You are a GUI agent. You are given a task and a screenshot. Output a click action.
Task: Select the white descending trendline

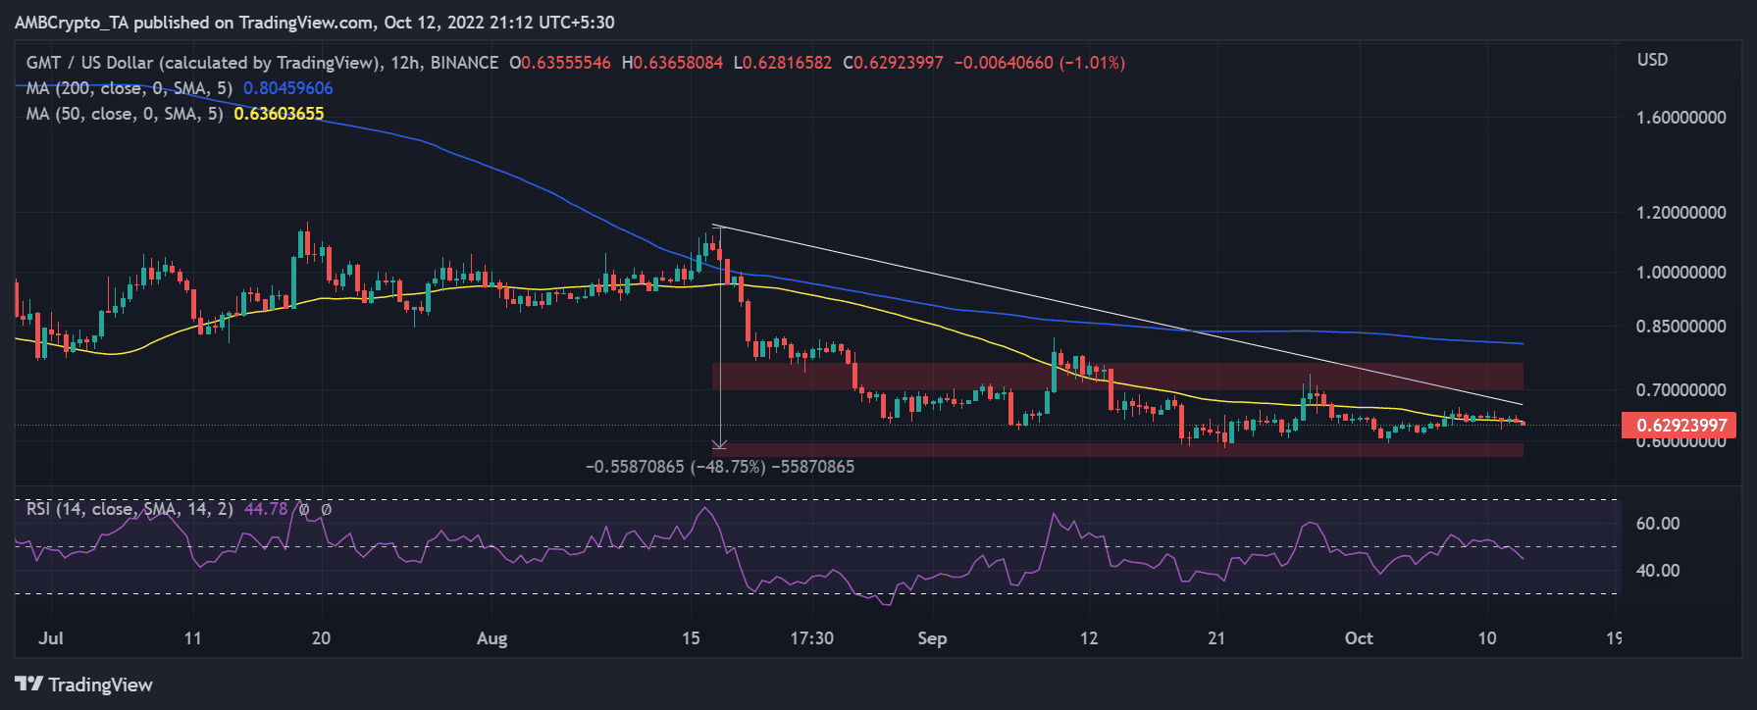coord(1118,315)
